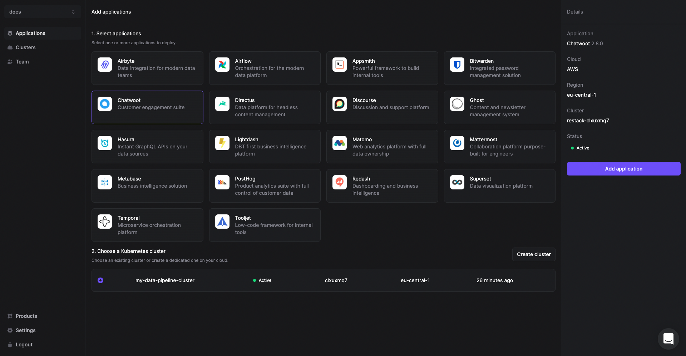The width and height of the screenshot is (686, 356).
Task: Click the Directus rabbit icon
Action: (x=222, y=104)
